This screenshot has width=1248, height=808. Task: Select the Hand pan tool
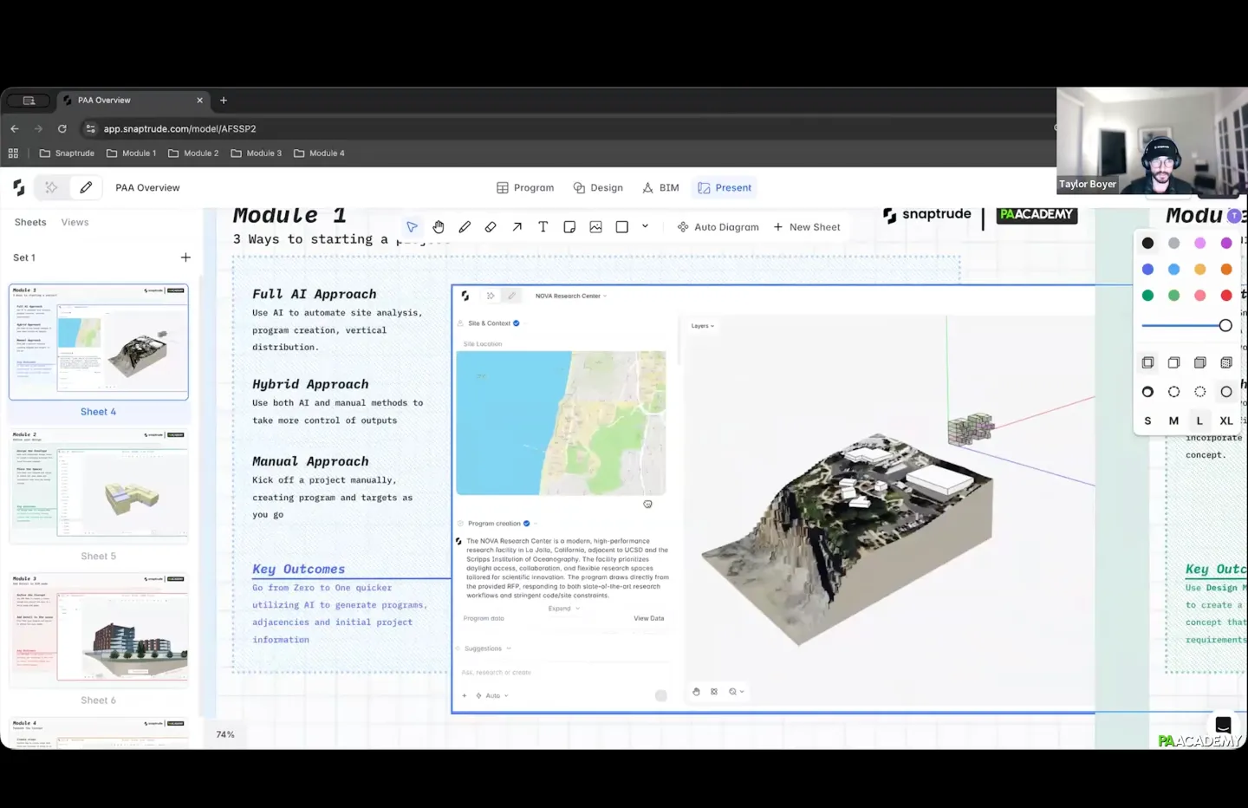(439, 227)
